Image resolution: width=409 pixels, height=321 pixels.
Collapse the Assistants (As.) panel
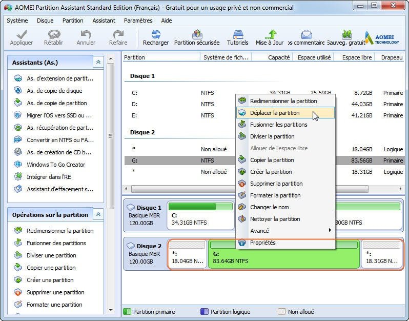coord(98,62)
